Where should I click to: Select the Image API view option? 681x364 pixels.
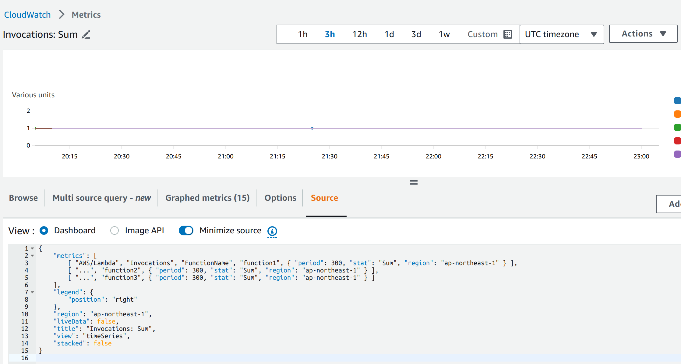[115, 231]
